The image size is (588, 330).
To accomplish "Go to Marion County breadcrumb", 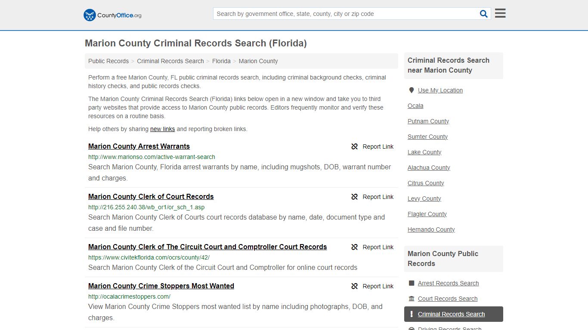I will [x=258, y=61].
